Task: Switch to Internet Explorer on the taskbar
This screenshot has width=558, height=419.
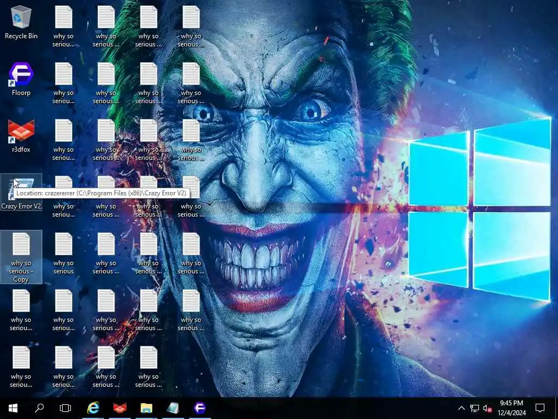Action: [93, 408]
